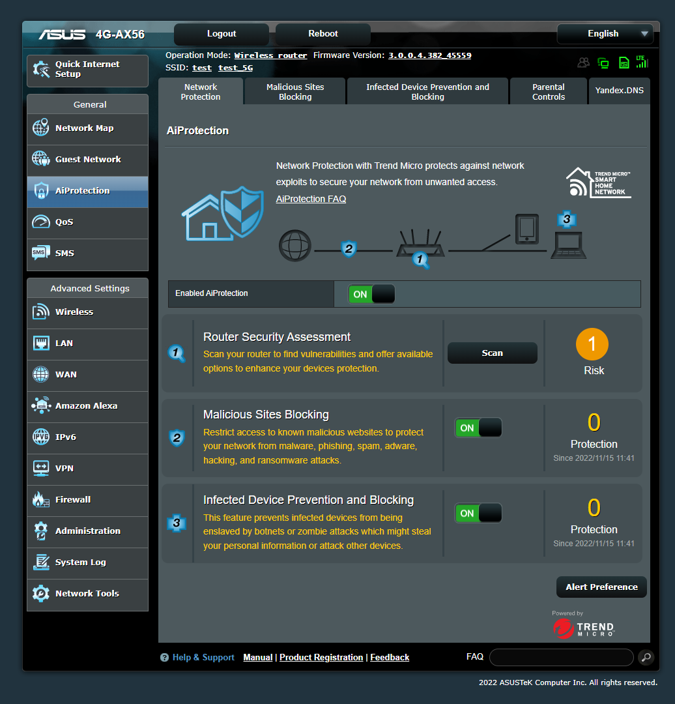This screenshot has width=675, height=704.
Task: Click the IPv6 icon
Action: click(x=41, y=437)
